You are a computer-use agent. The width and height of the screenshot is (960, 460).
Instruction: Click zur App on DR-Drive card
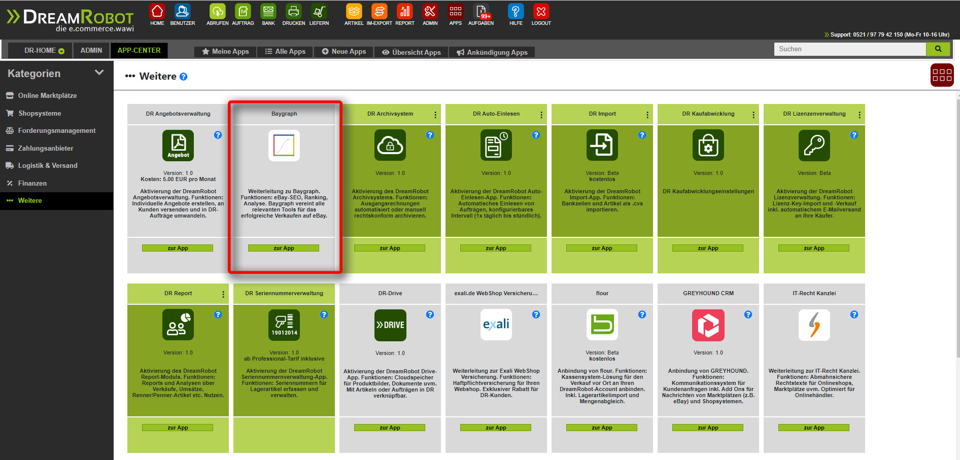click(390, 428)
